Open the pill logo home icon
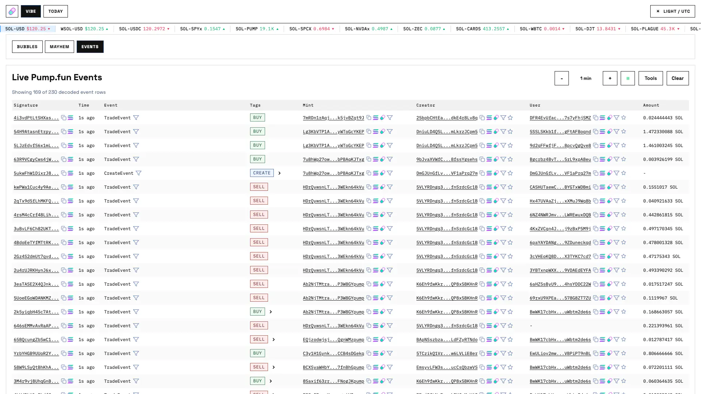 point(12,11)
